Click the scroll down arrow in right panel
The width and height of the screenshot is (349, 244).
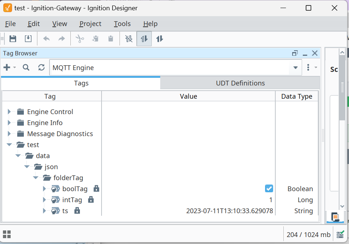click(x=342, y=207)
